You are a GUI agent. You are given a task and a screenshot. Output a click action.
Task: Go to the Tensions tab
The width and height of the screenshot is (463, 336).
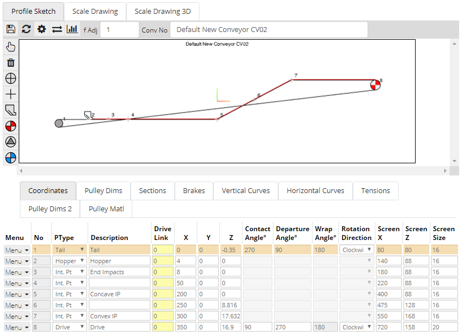[x=375, y=191]
